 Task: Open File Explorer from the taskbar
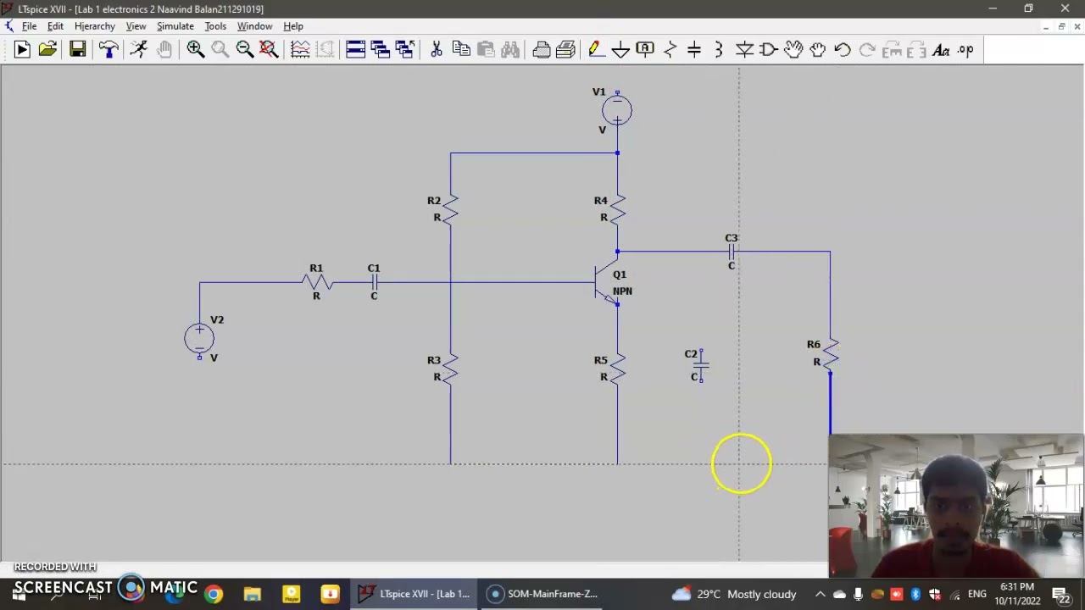coord(252,594)
